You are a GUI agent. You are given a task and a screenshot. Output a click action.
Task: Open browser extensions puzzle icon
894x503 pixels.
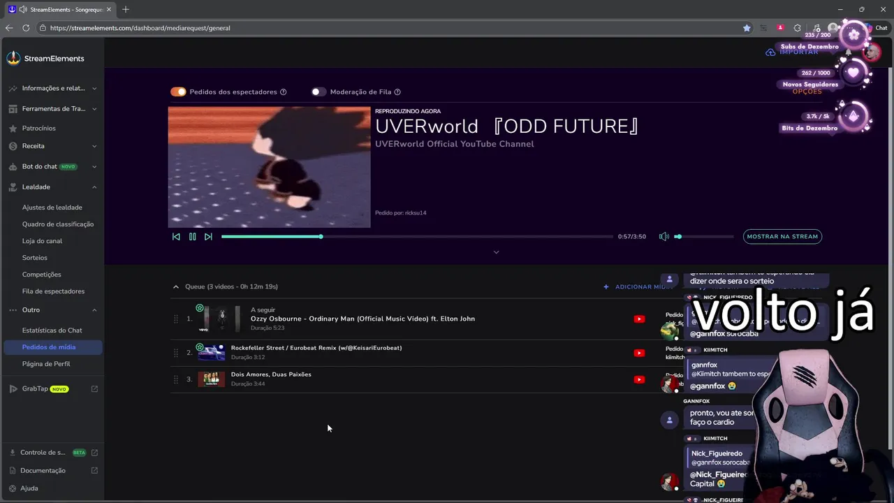pos(798,28)
